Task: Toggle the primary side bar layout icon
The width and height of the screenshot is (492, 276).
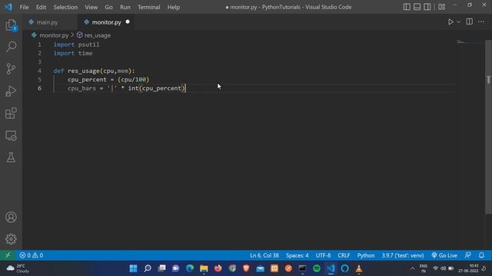Action: pos(407,7)
